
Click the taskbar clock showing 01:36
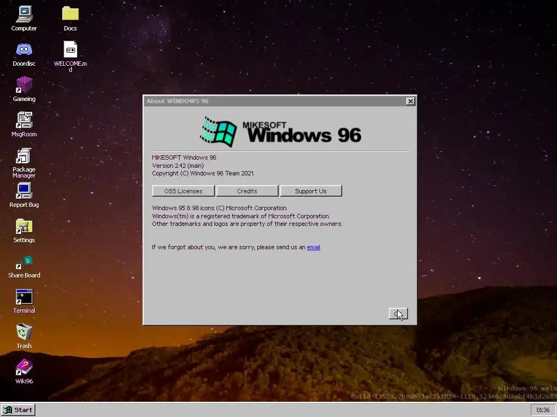(x=543, y=410)
